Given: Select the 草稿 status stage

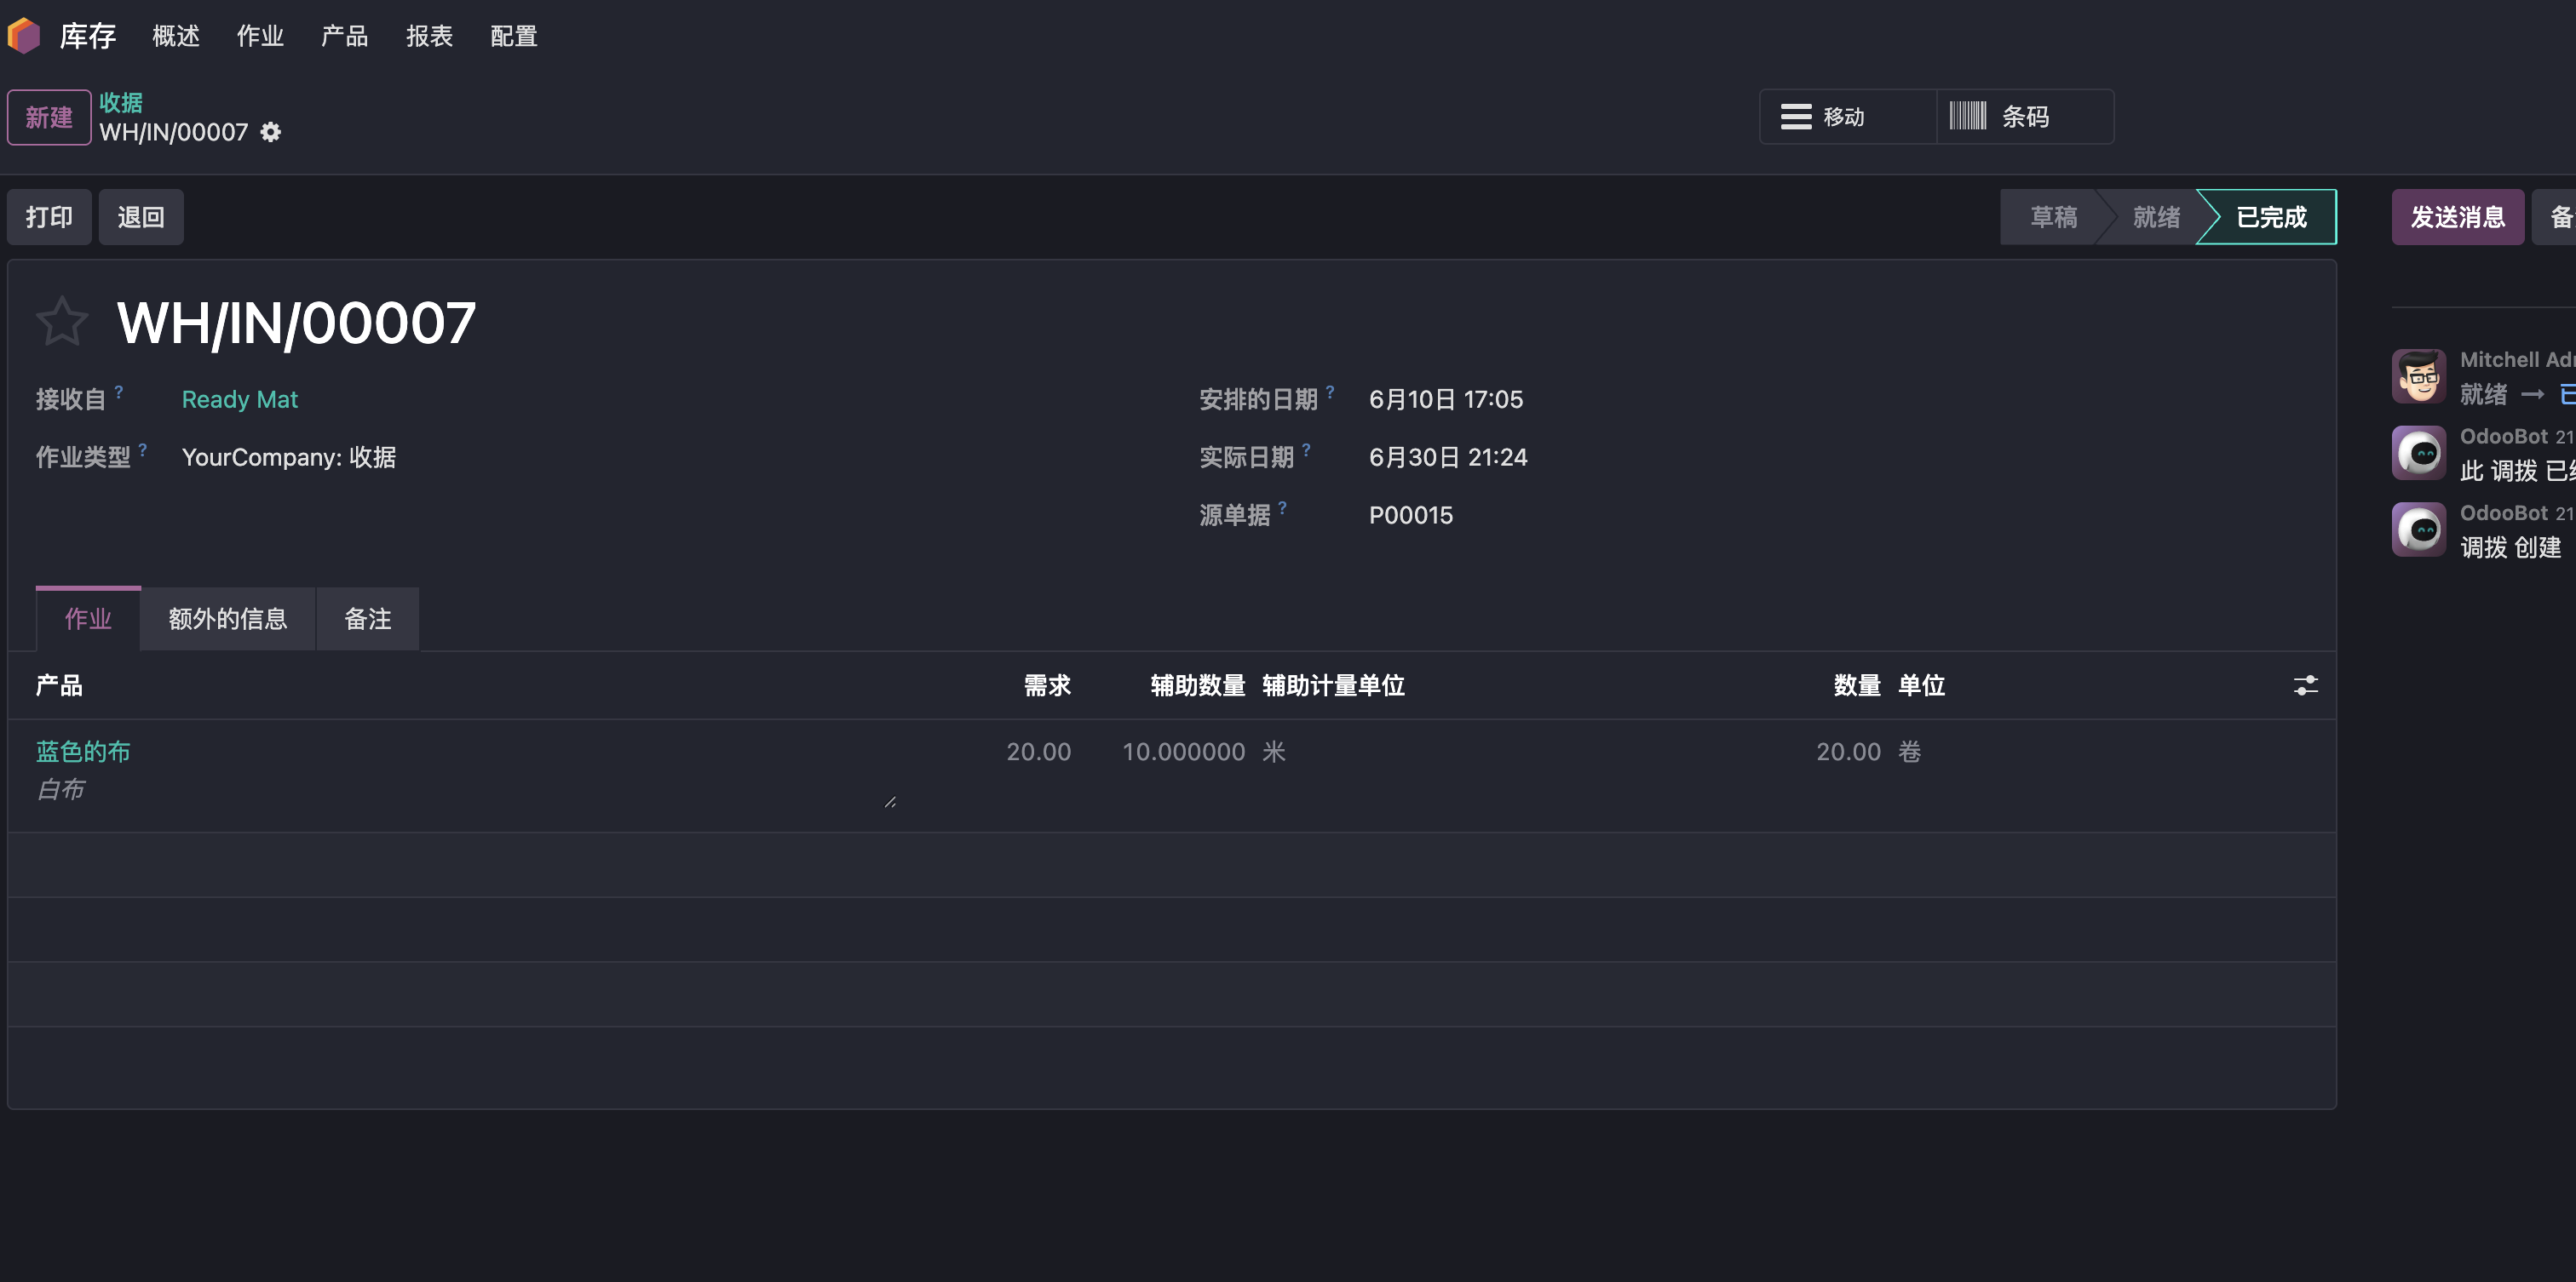Looking at the screenshot, I should (x=2053, y=217).
